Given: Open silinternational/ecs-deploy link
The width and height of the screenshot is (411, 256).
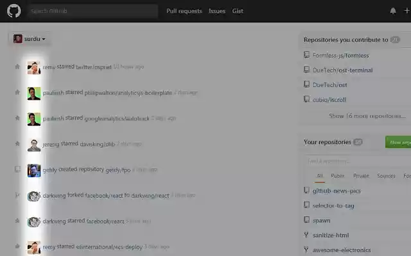Looking at the screenshot, I should (109, 247).
